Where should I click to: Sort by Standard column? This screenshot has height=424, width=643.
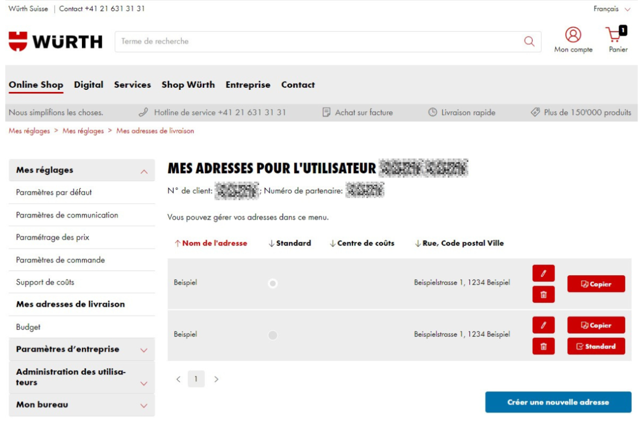[x=289, y=243]
